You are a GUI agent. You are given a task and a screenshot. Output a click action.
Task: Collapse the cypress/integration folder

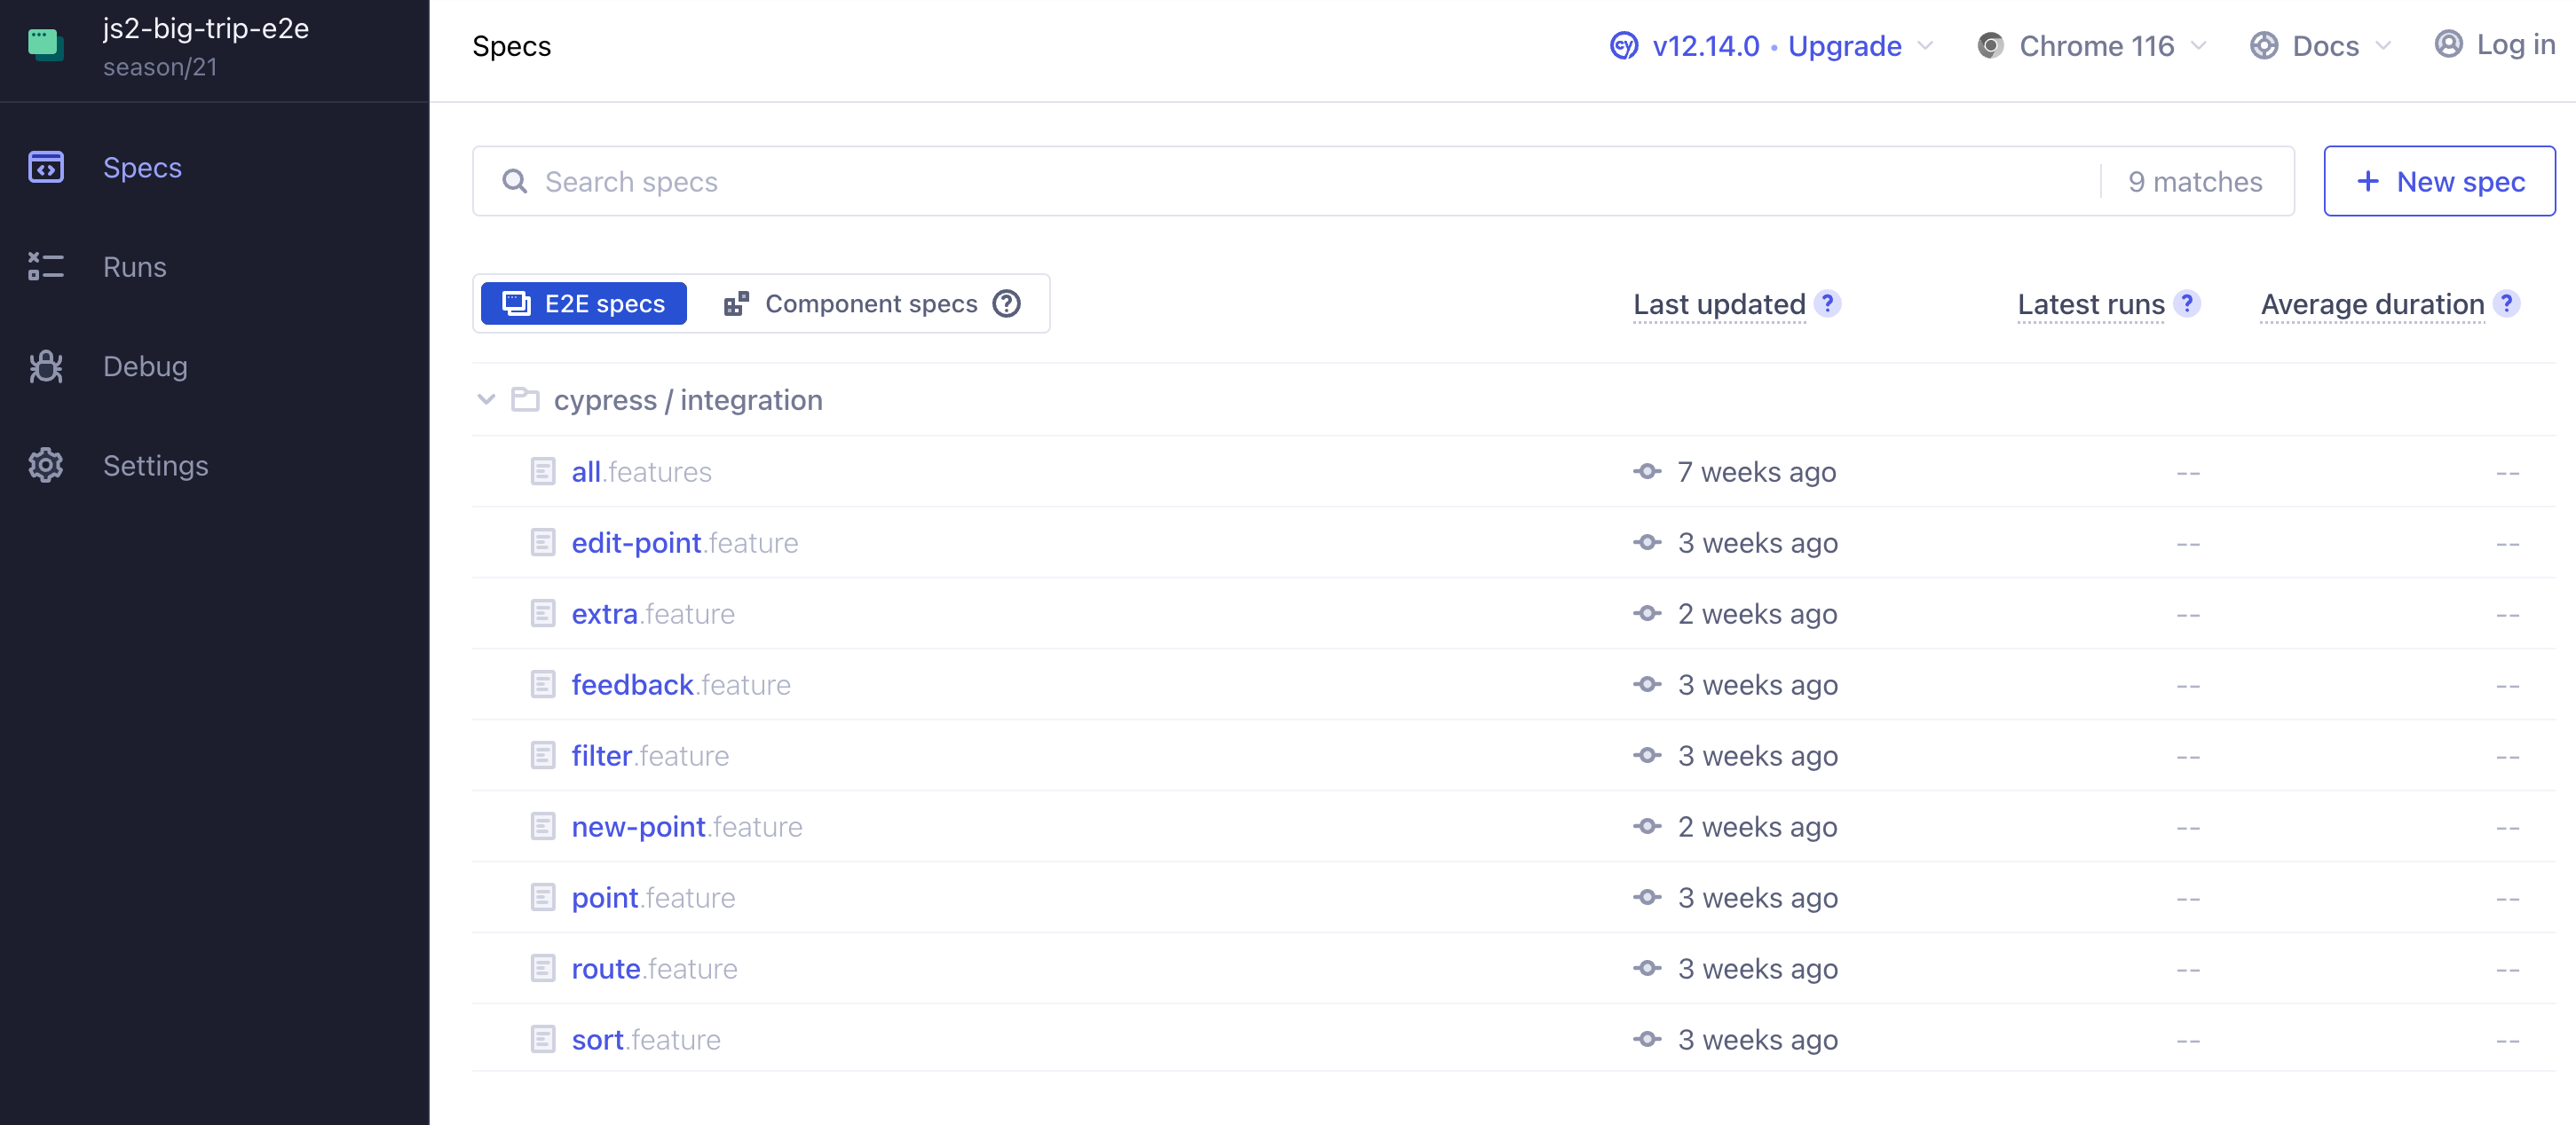coord(486,401)
